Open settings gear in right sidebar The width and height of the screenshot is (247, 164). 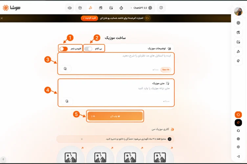coord(238,147)
